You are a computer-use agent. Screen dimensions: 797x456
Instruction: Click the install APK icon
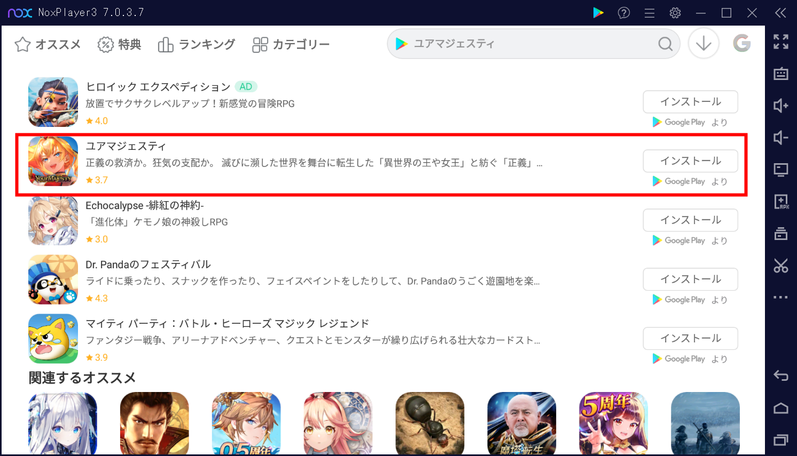coord(780,202)
